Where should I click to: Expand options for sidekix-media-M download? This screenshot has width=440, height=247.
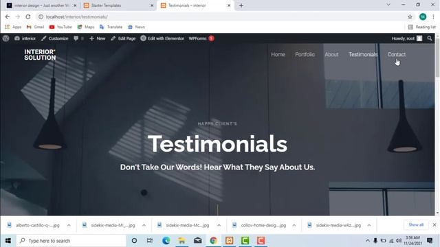click(144, 225)
